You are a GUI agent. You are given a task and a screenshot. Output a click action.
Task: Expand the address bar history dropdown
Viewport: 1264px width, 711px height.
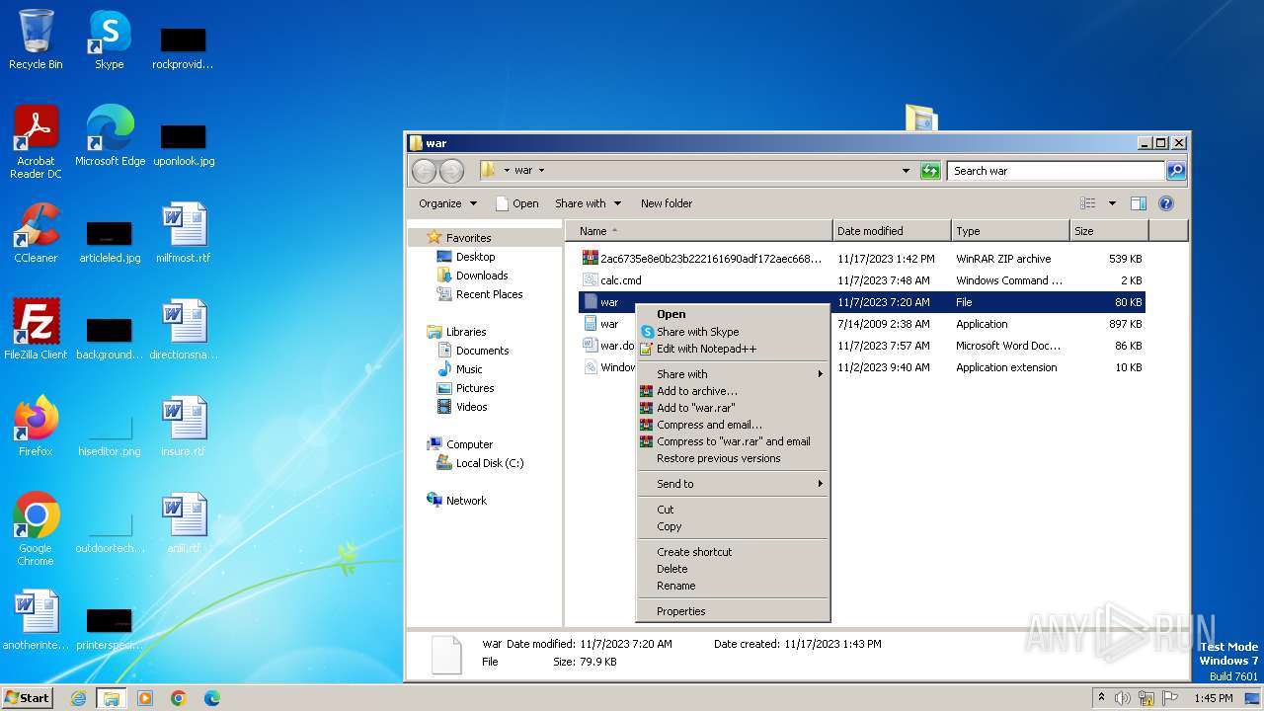click(907, 171)
